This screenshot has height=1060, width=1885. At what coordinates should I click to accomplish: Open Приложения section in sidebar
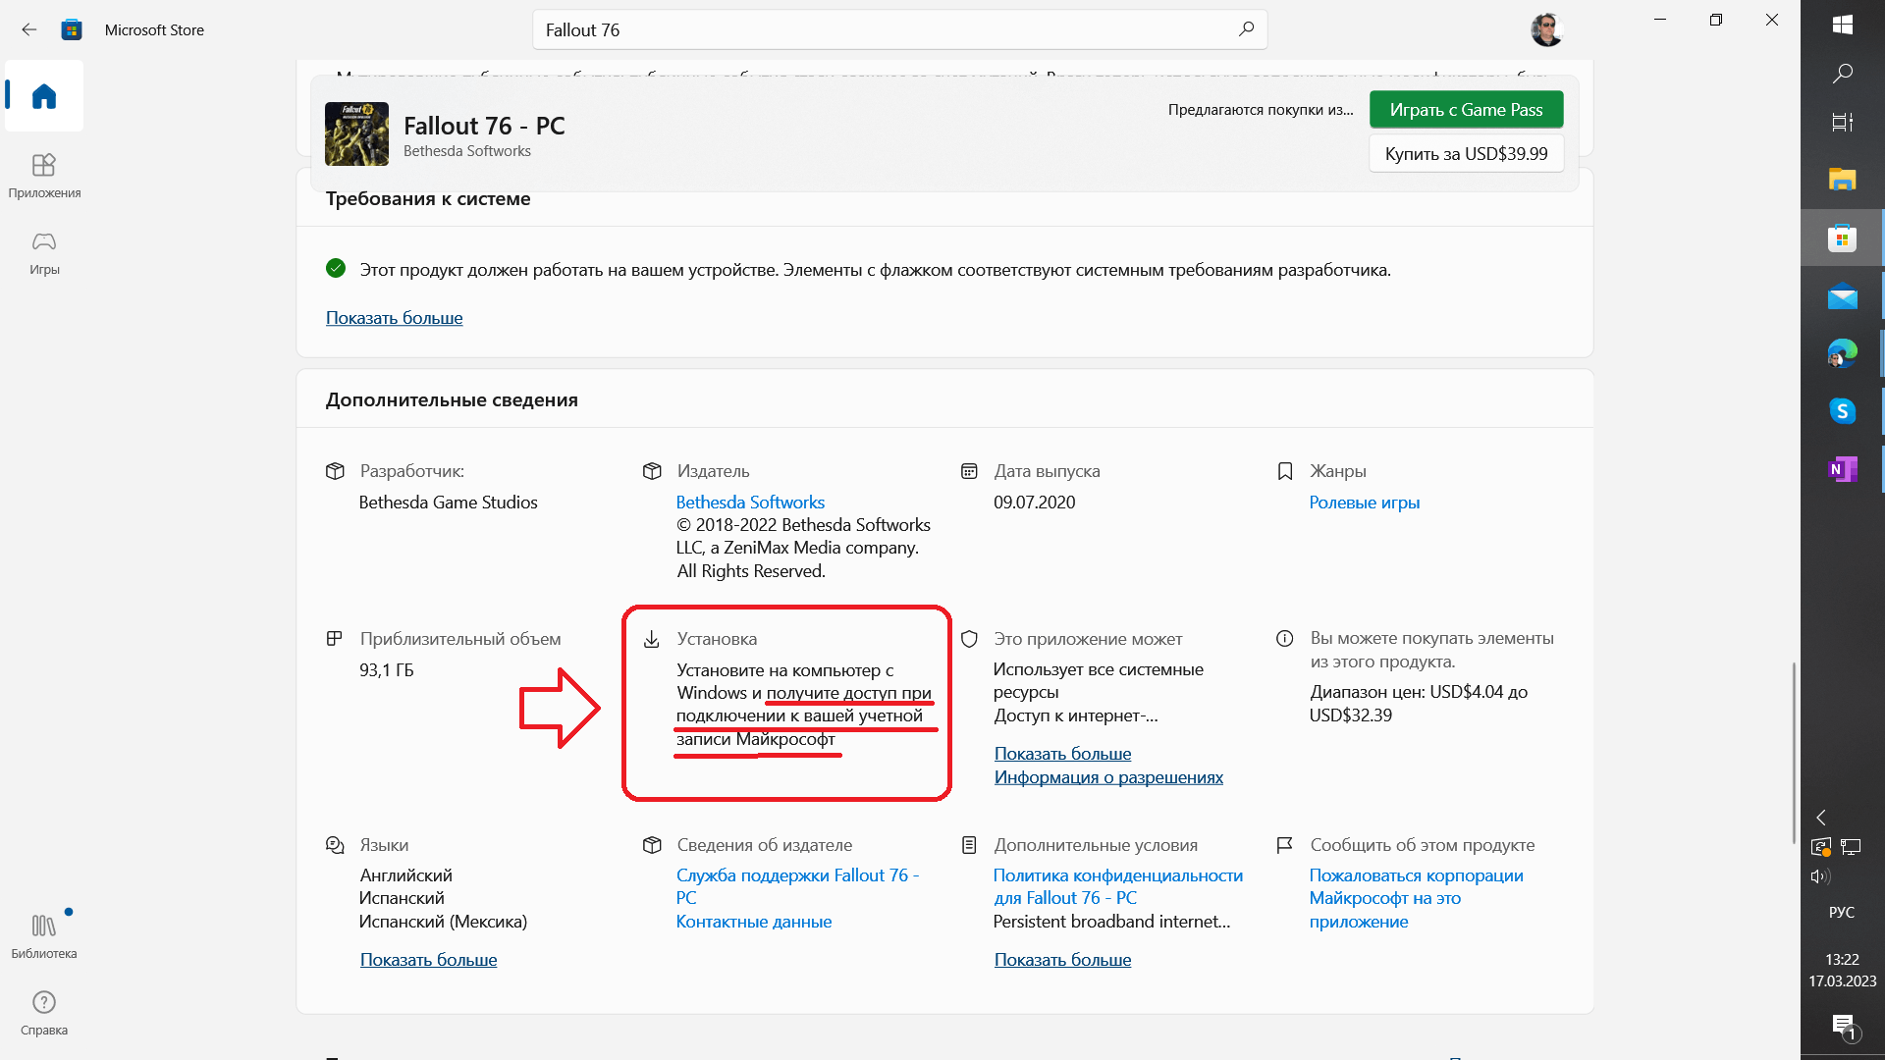pyautogui.click(x=44, y=176)
